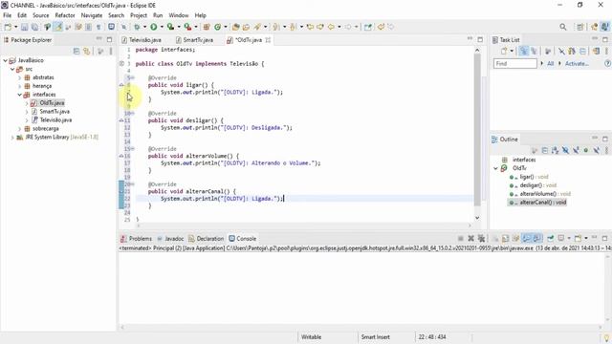Click editor vertical scrollbar thumb
Image resolution: width=612 pixels, height=344 pixels.
click(477, 130)
